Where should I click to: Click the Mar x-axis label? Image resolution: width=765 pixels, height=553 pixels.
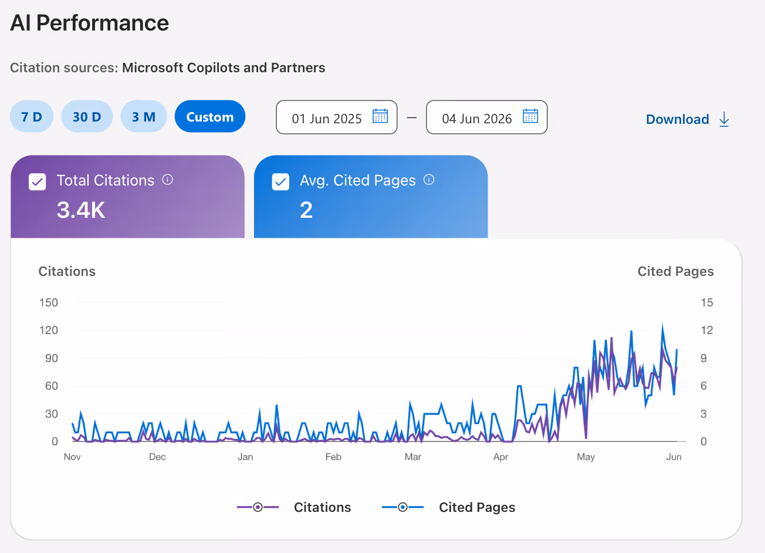pos(413,457)
